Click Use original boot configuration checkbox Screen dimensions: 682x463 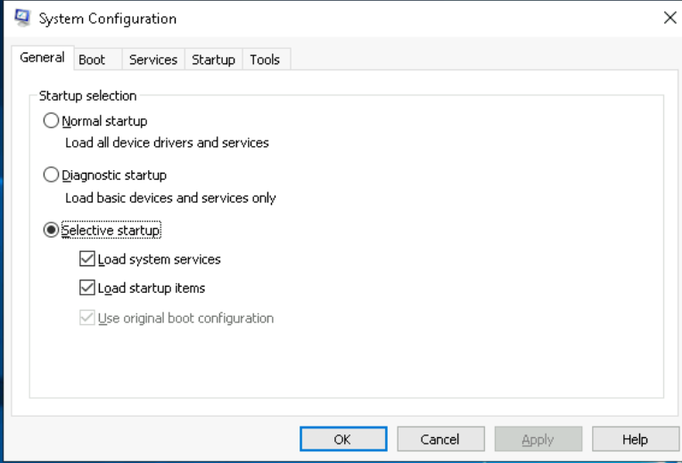coord(87,318)
